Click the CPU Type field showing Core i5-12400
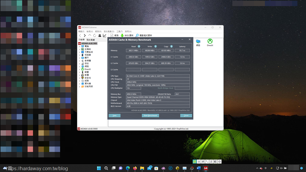 point(158,76)
